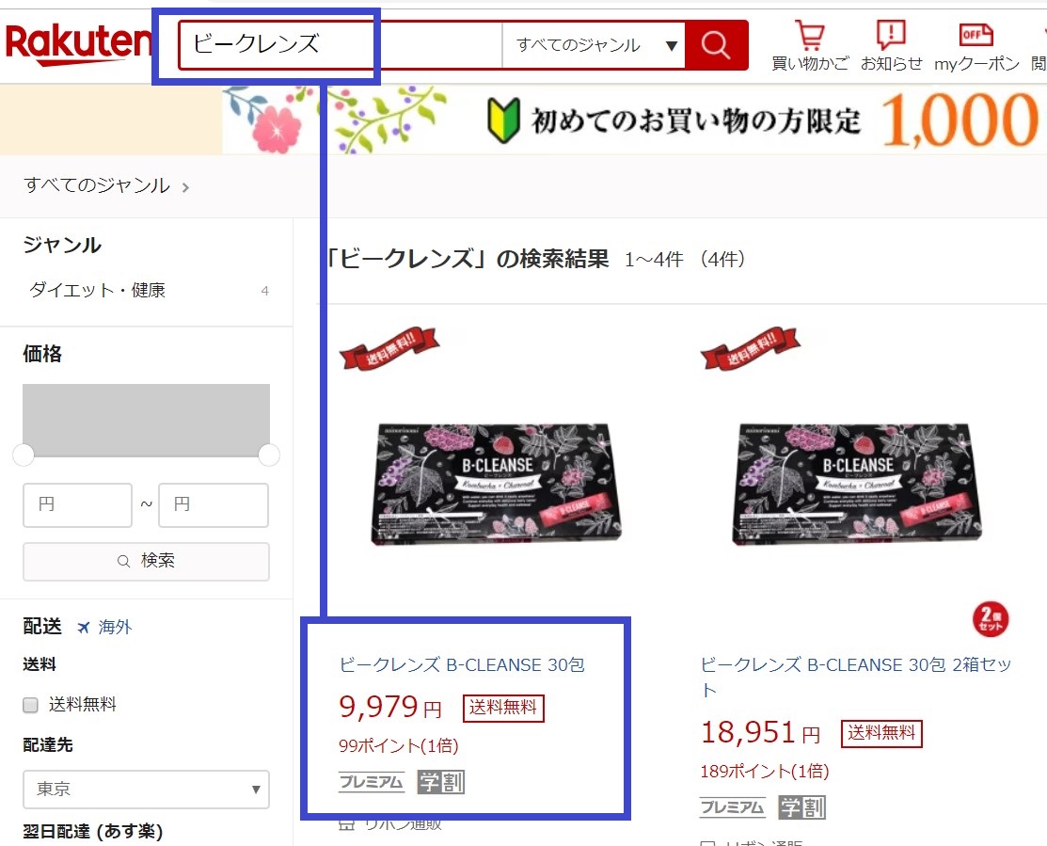
Task: Click the first B-CLEANSE product image
Action: [x=496, y=484]
